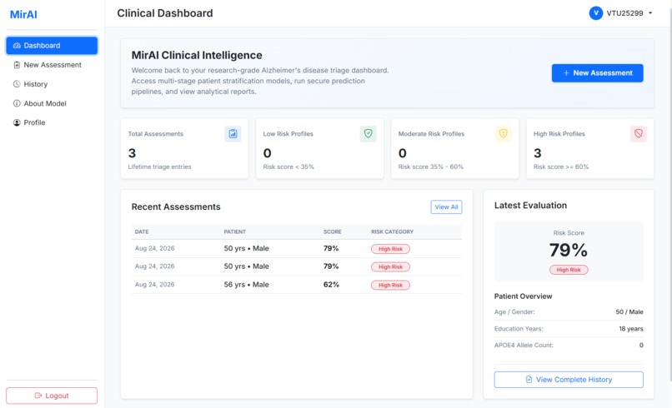Click the Latest Evaluation heading
The image size is (672, 408).
[x=530, y=206]
